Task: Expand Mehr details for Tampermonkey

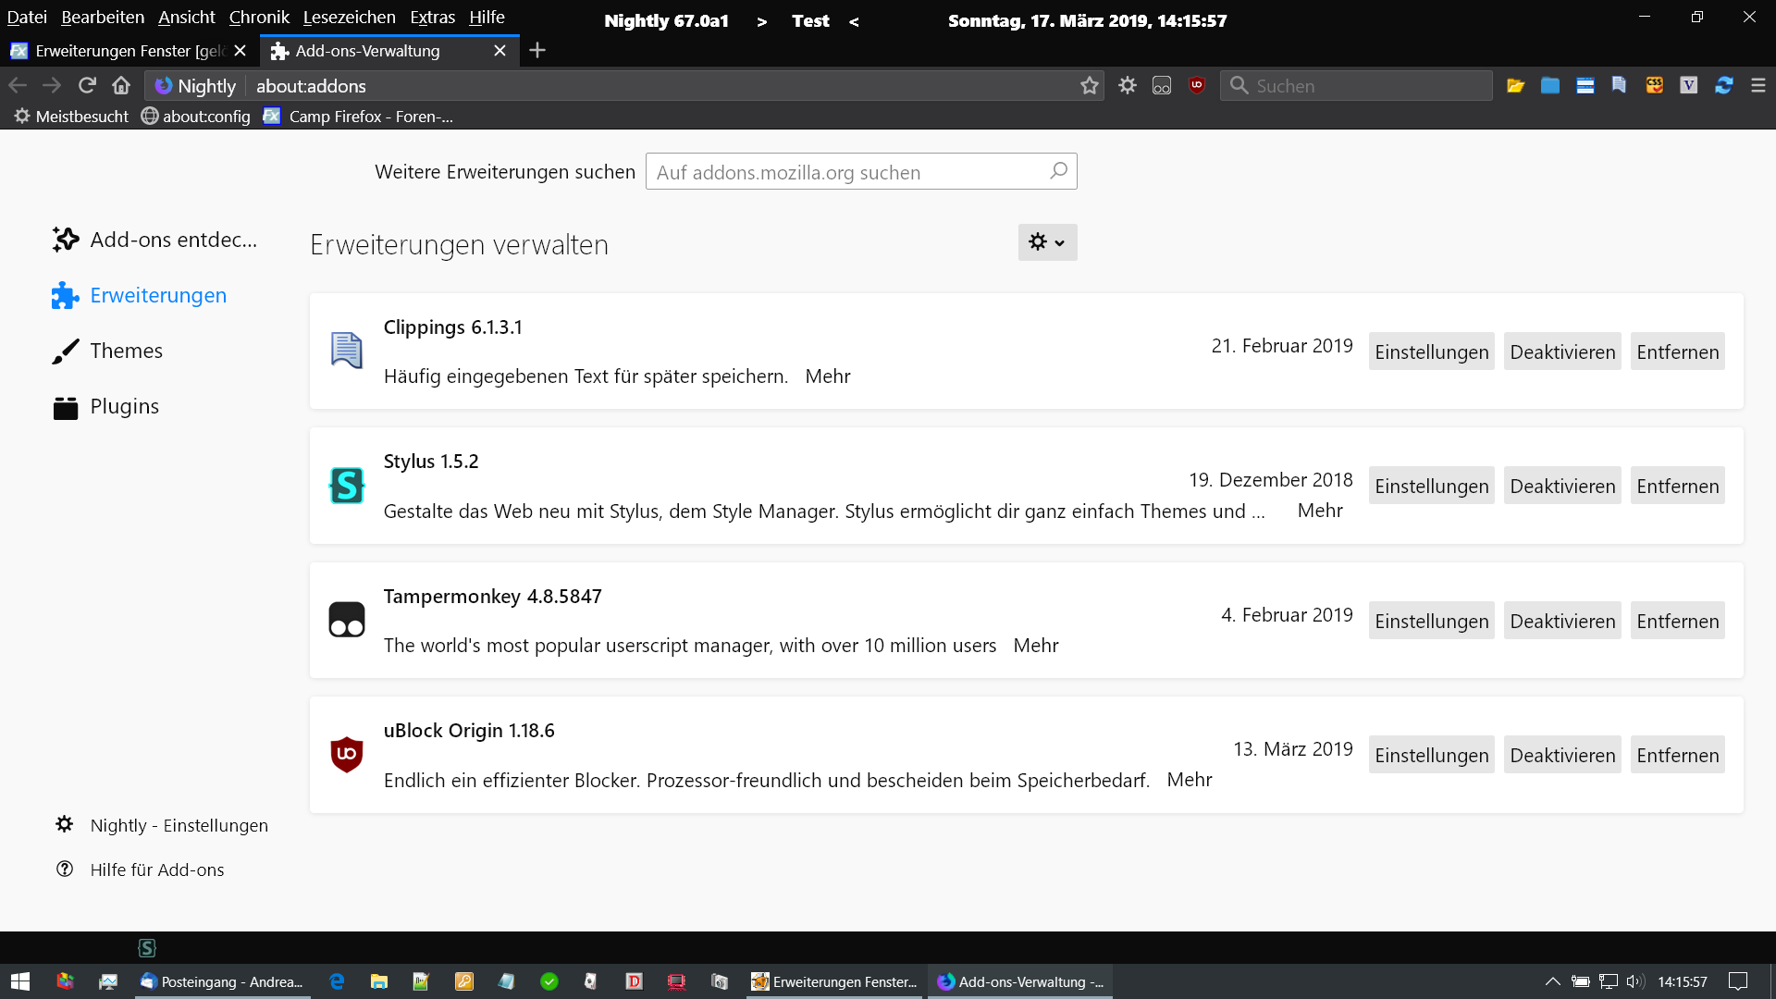Action: pos(1035,646)
